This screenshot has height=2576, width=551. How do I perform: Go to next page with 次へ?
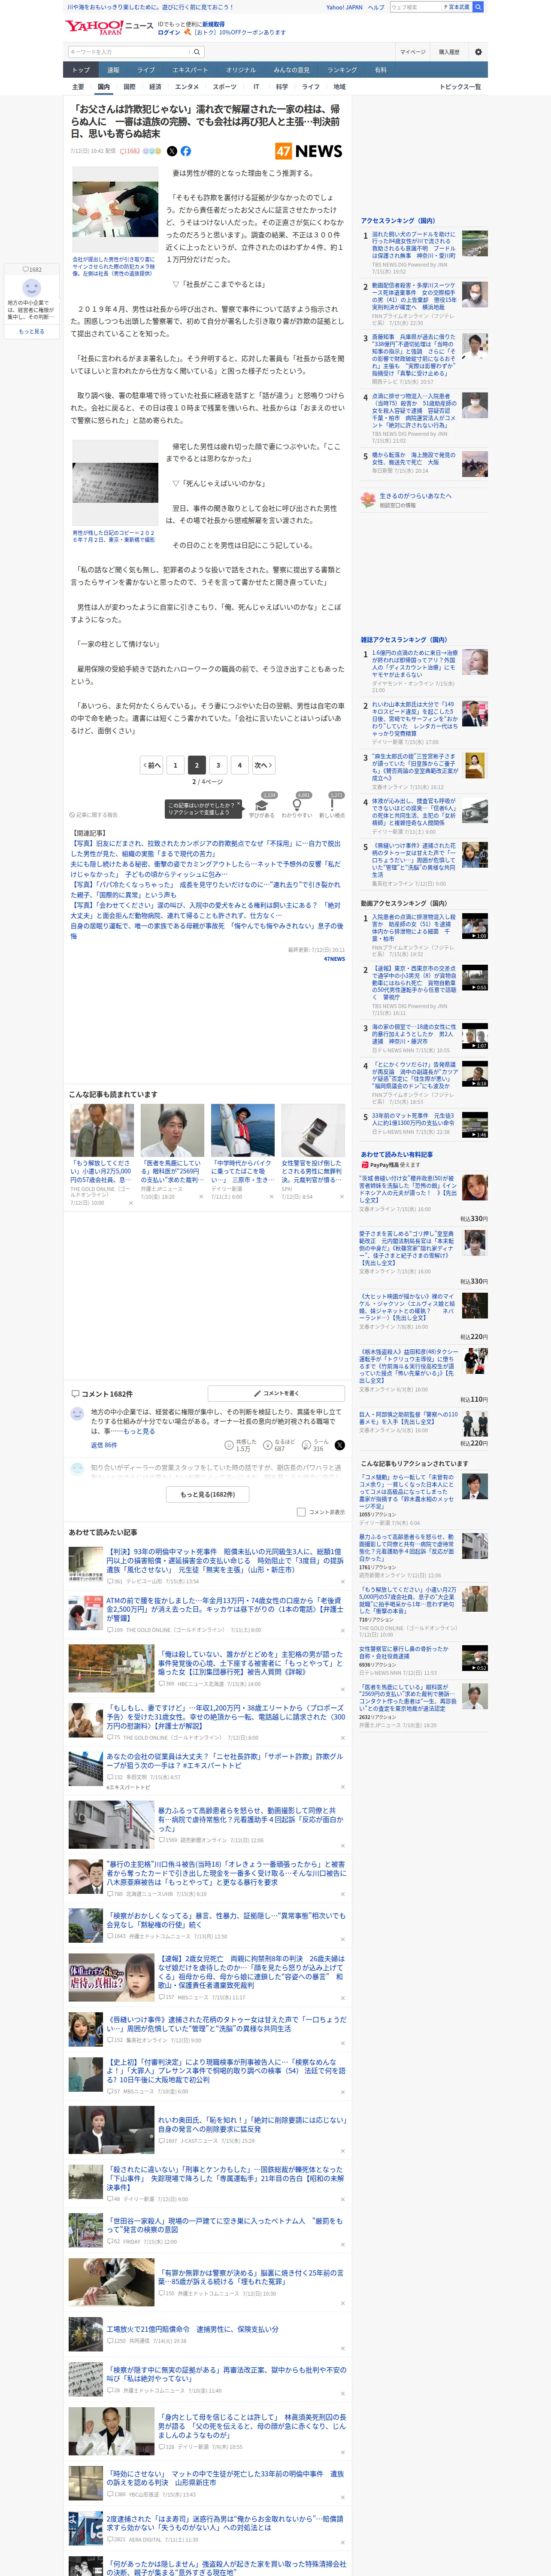click(263, 765)
